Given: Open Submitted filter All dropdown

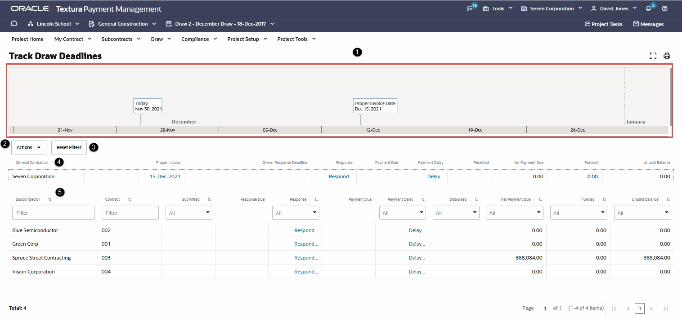Looking at the screenshot, I should [189, 213].
